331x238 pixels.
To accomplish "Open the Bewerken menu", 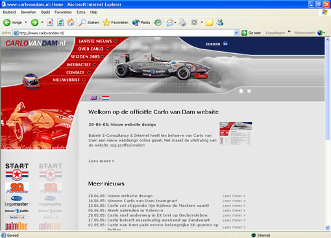I will click(x=29, y=12).
